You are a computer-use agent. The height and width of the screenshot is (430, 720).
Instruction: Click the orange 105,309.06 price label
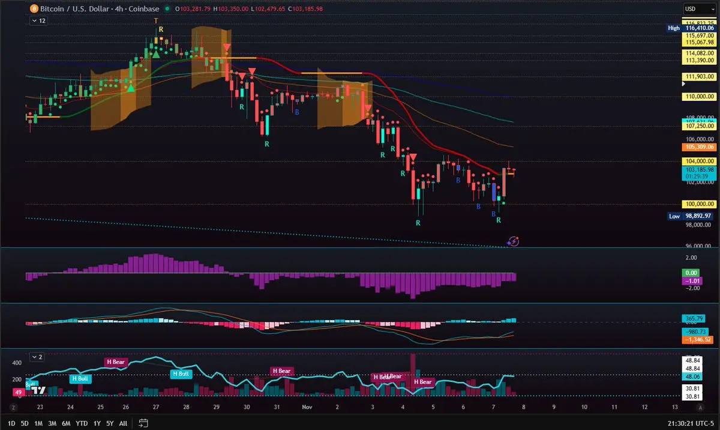(700, 147)
